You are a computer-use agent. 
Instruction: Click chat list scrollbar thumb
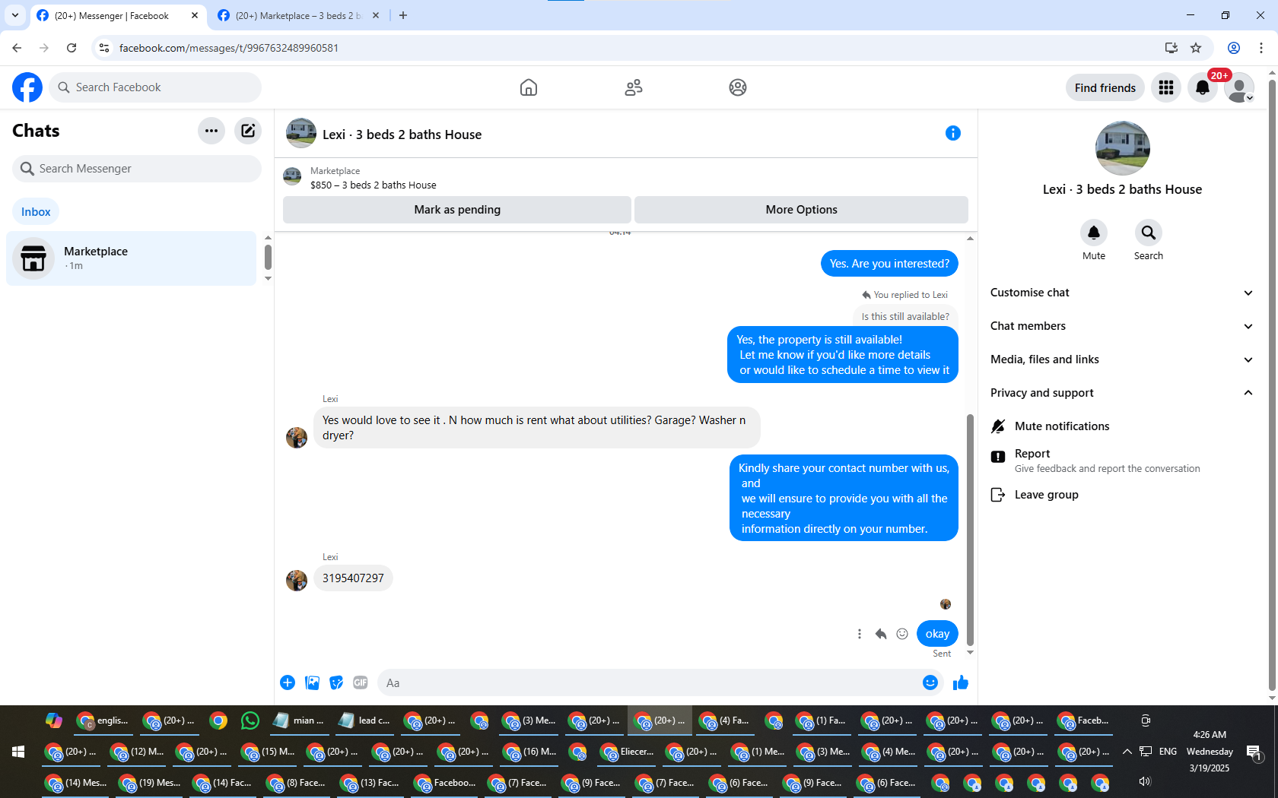coord(268,257)
